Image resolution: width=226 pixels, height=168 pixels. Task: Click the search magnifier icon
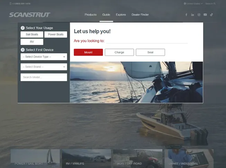point(215,3)
